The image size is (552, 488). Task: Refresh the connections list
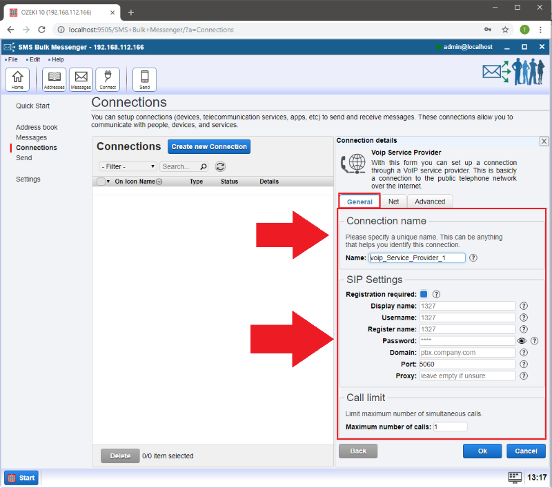click(x=220, y=166)
